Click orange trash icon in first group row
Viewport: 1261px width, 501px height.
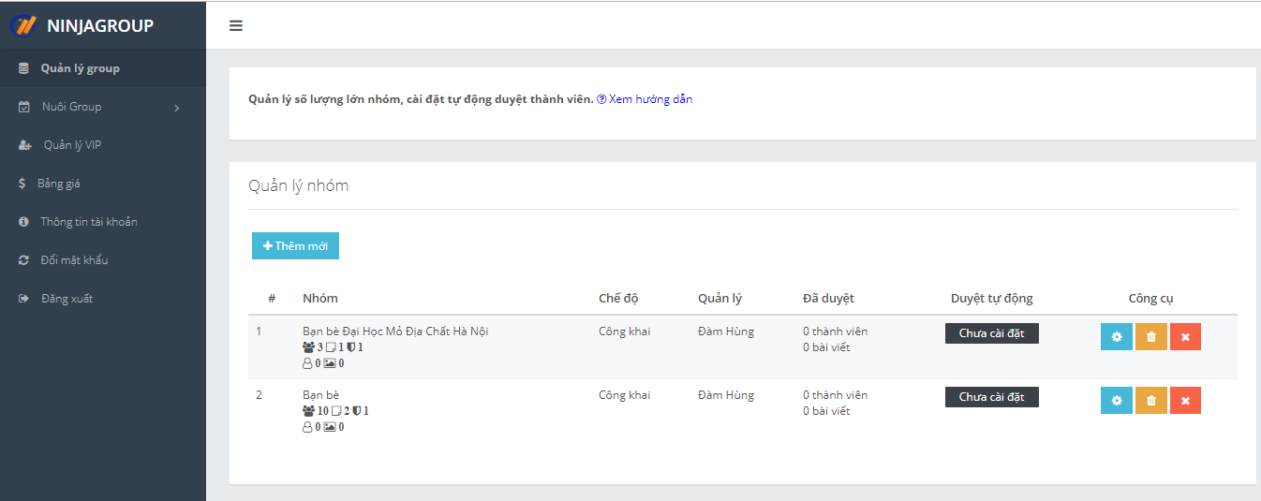(1150, 336)
